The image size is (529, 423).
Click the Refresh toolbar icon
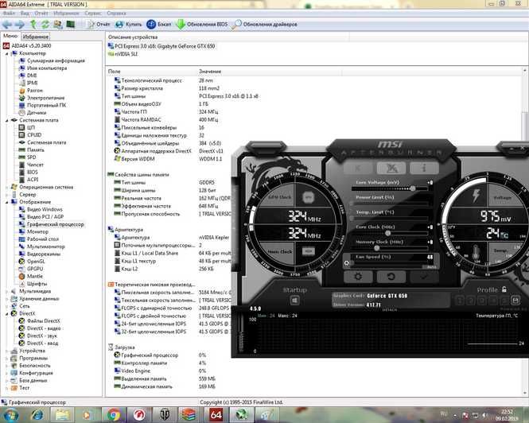(45, 25)
